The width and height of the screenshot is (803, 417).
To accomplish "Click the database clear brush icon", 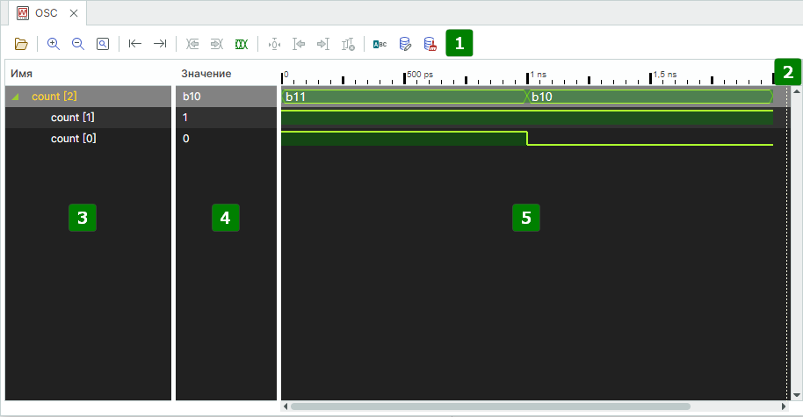I will [x=430, y=44].
